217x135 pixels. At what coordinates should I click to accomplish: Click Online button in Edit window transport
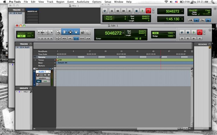(182, 32)
